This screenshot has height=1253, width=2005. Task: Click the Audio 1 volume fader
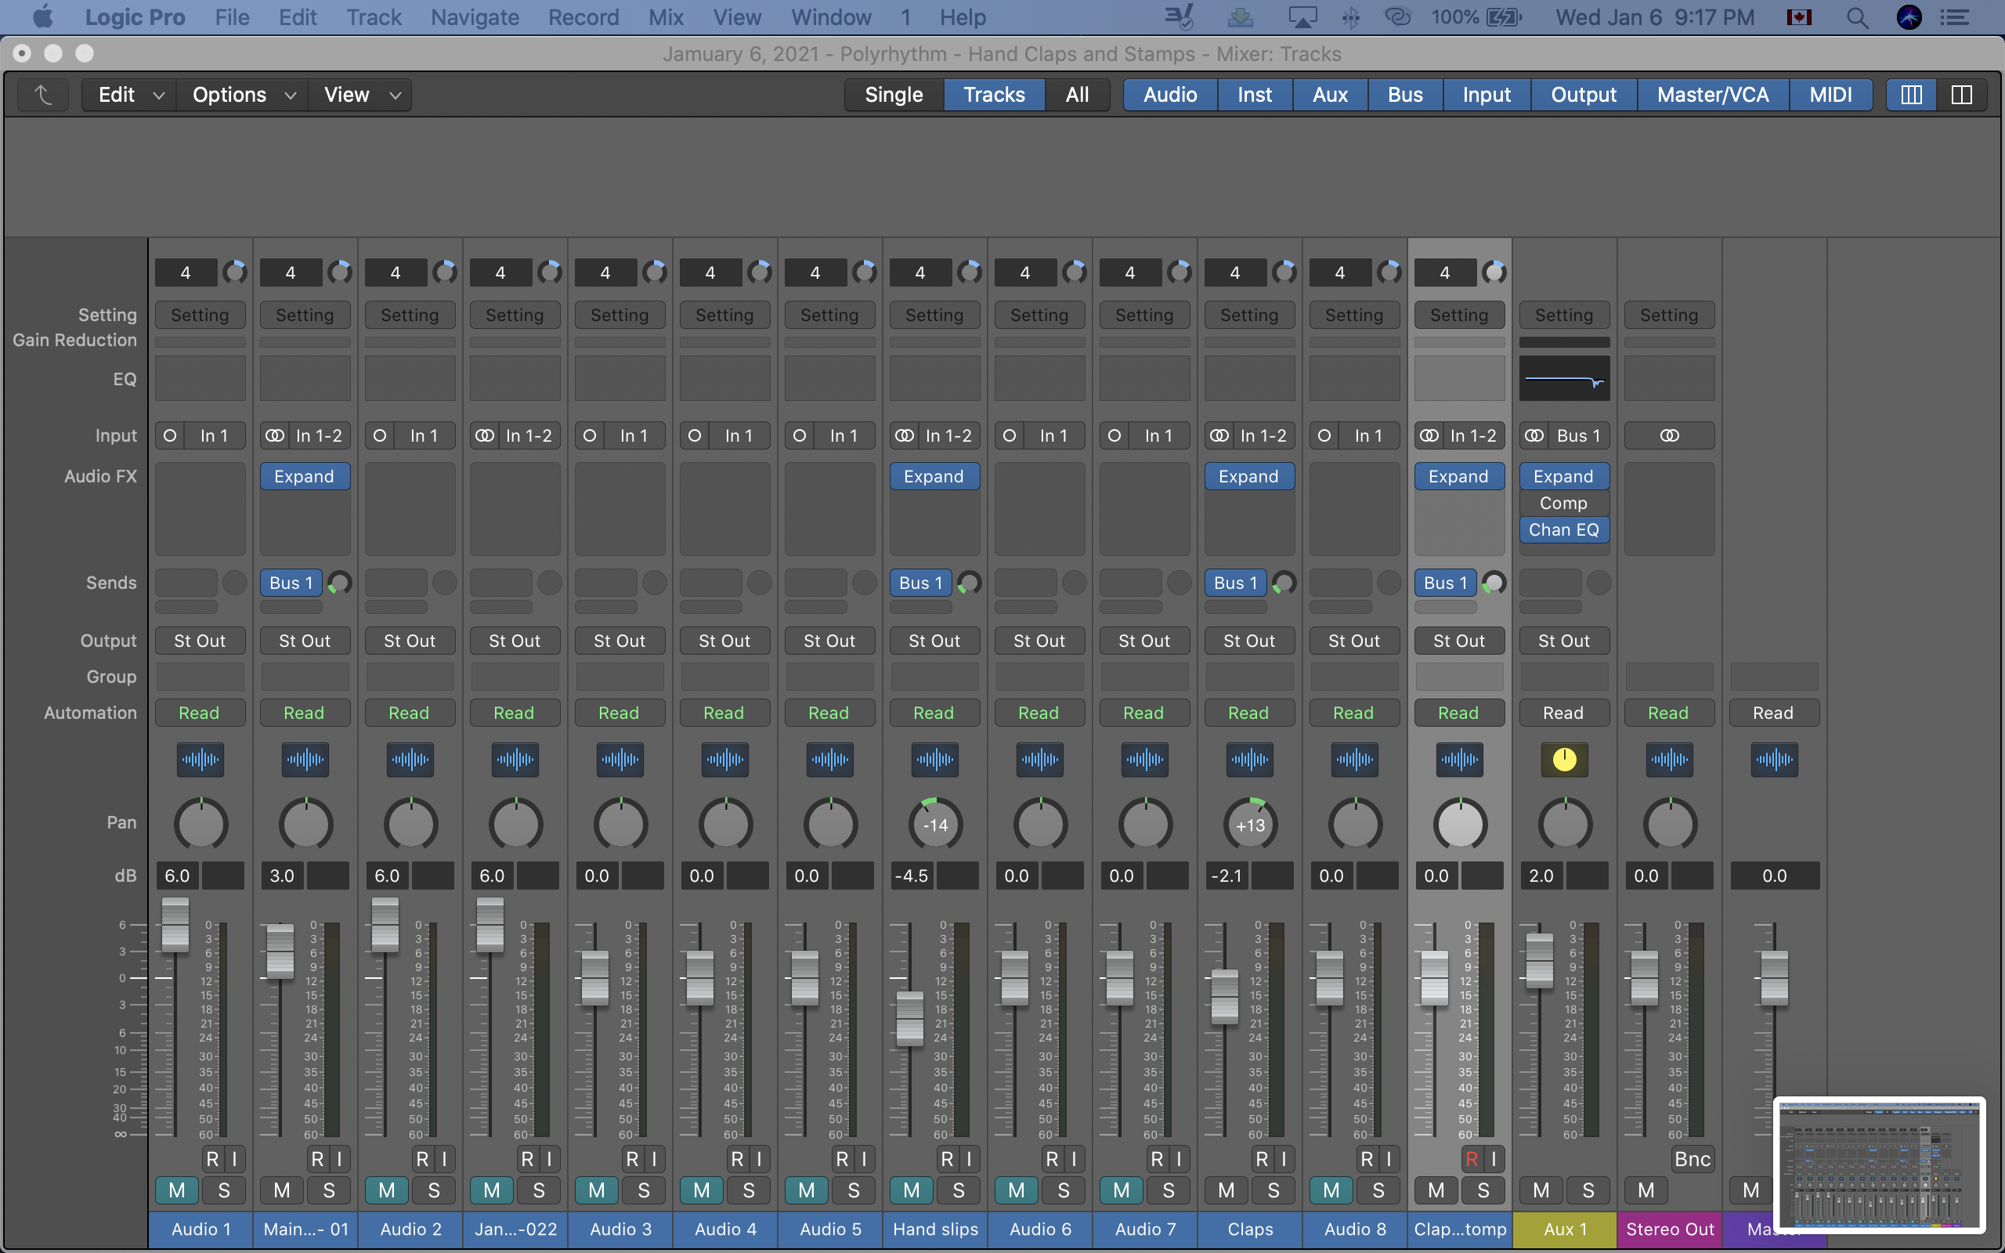coord(175,924)
